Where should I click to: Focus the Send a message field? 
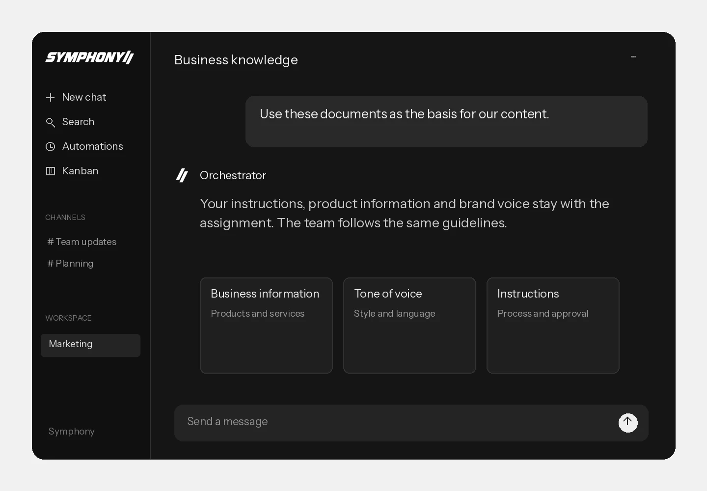click(x=411, y=423)
